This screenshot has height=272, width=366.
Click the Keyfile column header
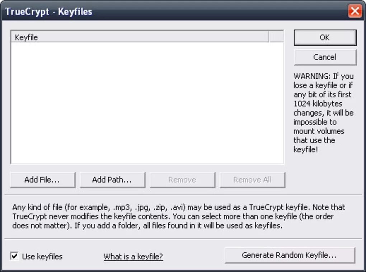(140, 37)
